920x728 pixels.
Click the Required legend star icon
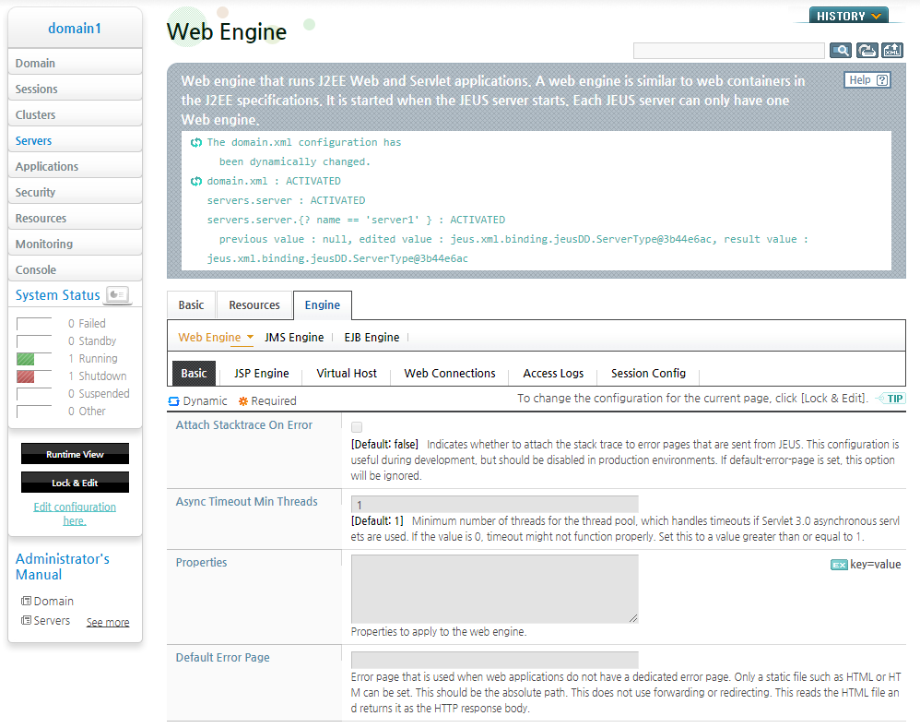(x=243, y=401)
